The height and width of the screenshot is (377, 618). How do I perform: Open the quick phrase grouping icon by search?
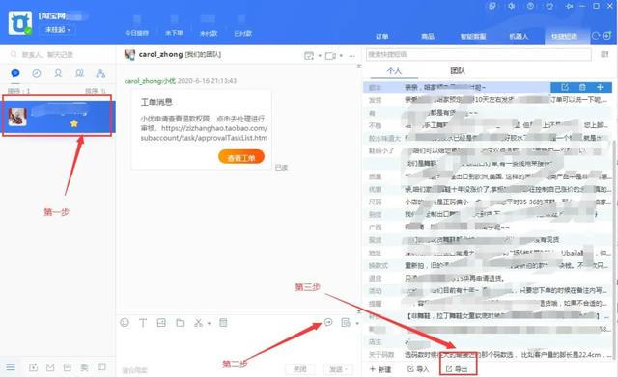pos(604,54)
